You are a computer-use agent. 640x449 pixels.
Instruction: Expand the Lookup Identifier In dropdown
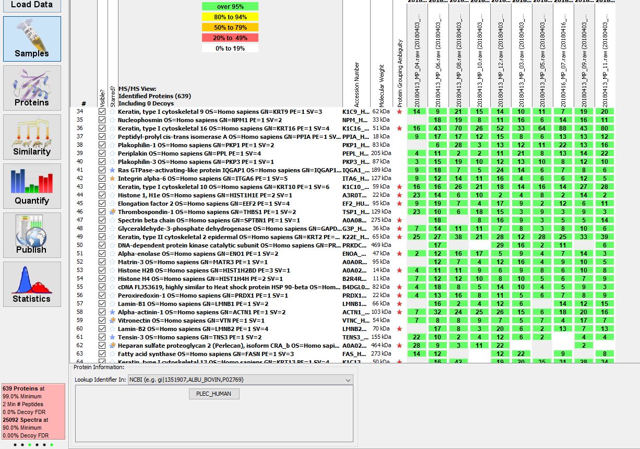348,380
